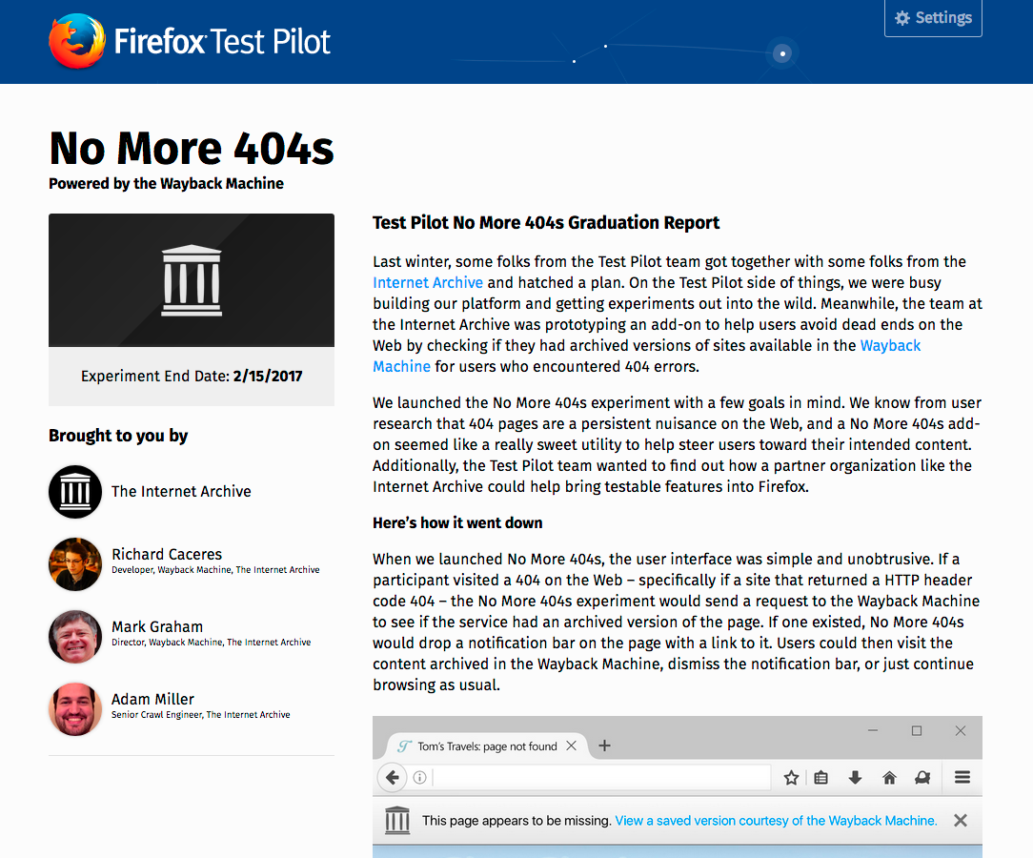The height and width of the screenshot is (858, 1033).
Task: Click Adam Miller name text
Action: point(152,699)
